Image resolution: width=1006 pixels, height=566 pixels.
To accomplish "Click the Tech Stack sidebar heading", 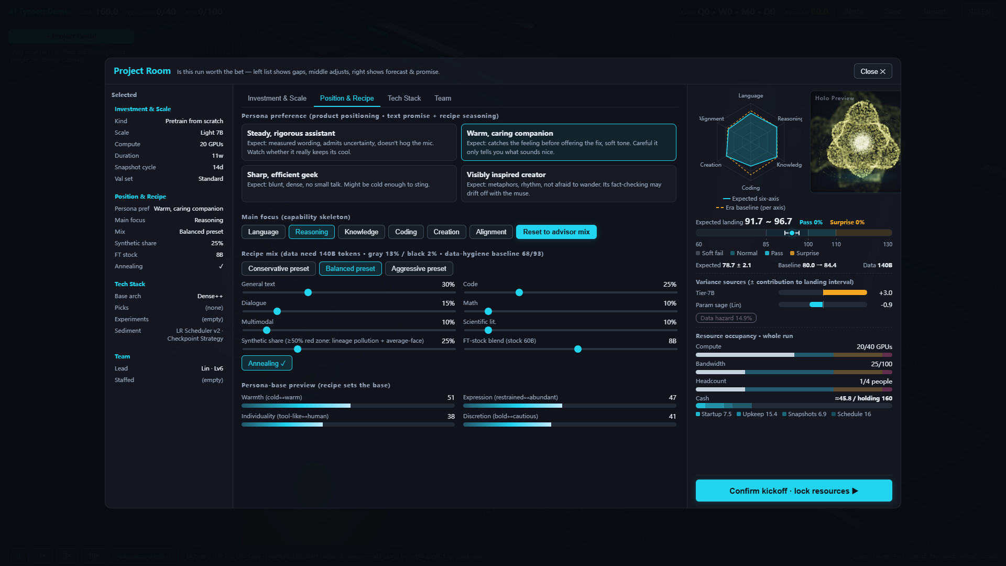I will (x=130, y=284).
